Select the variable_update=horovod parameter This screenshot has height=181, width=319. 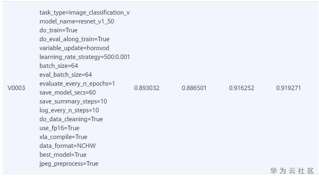(x=74, y=48)
